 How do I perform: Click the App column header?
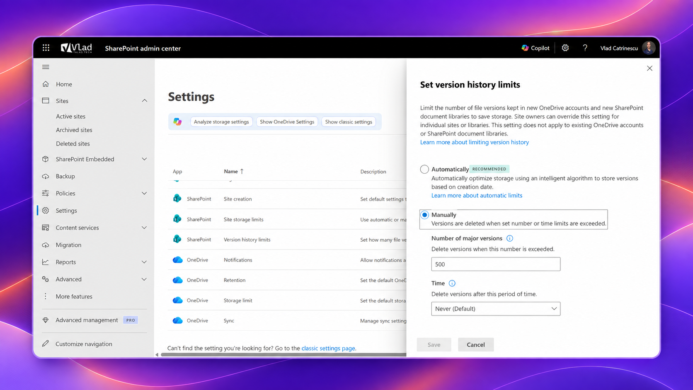pyautogui.click(x=177, y=172)
